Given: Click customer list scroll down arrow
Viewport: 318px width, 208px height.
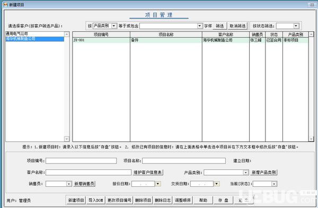Looking at the screenshot, I should point(67,139).
